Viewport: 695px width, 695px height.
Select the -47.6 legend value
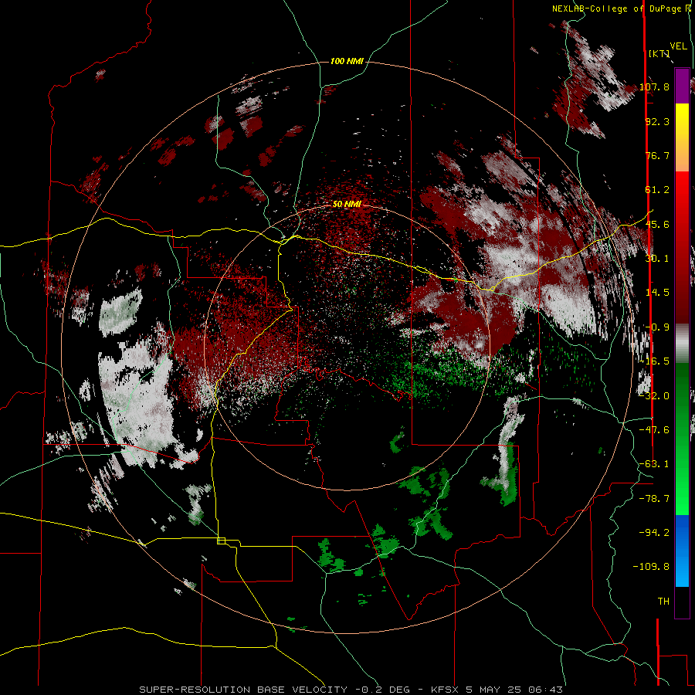tap(655, 430)
